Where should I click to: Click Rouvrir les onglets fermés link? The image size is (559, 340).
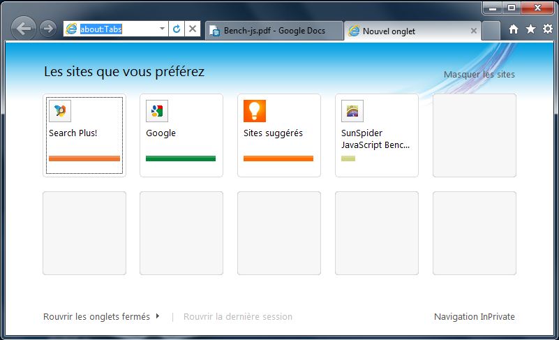pos(96,317)
